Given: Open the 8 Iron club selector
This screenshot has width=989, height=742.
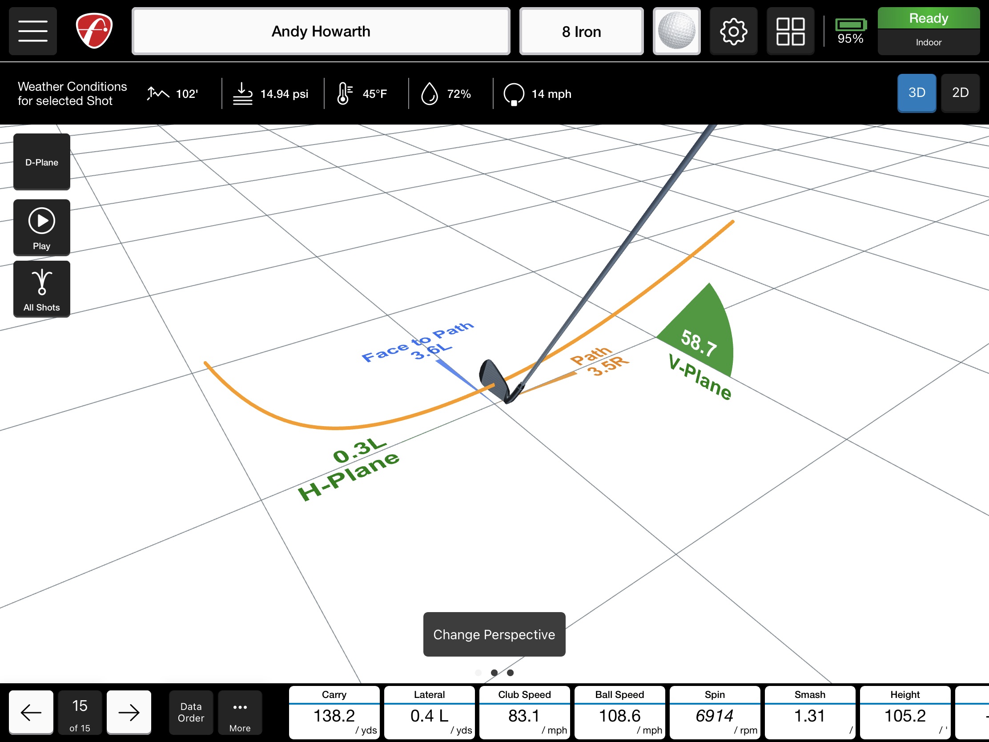Looking at the screenshot, I should (x=581, y=31).
